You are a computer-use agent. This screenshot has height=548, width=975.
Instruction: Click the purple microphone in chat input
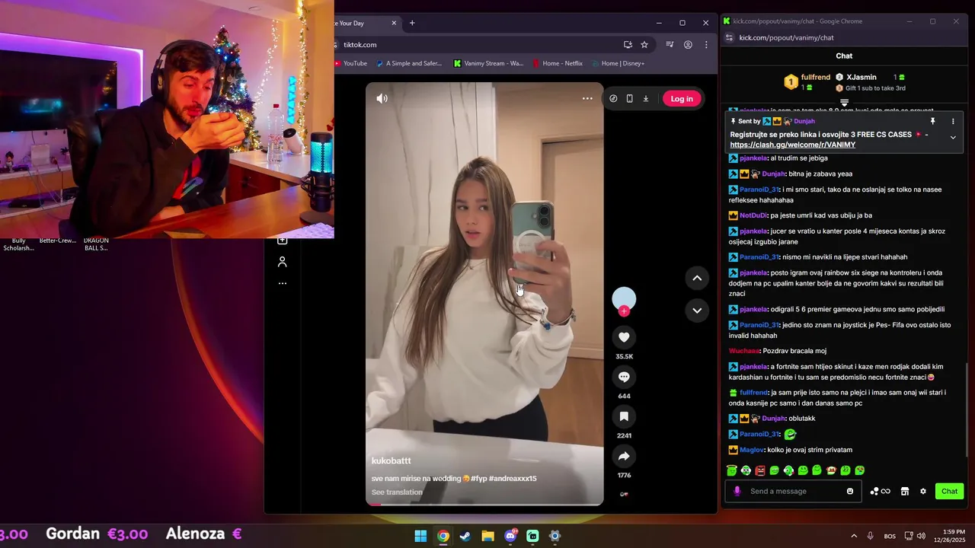pos(737,491)
